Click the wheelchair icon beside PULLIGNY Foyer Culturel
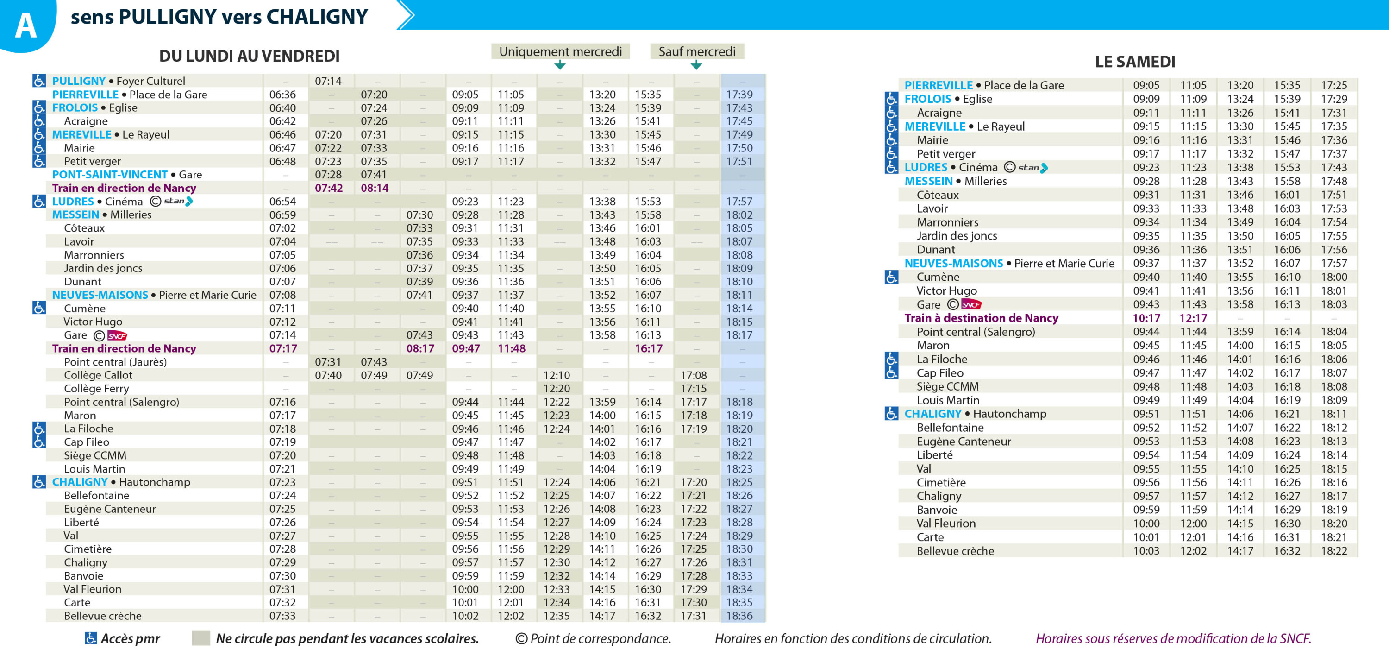Viewport: 1389px width, 656px height. 39,81
